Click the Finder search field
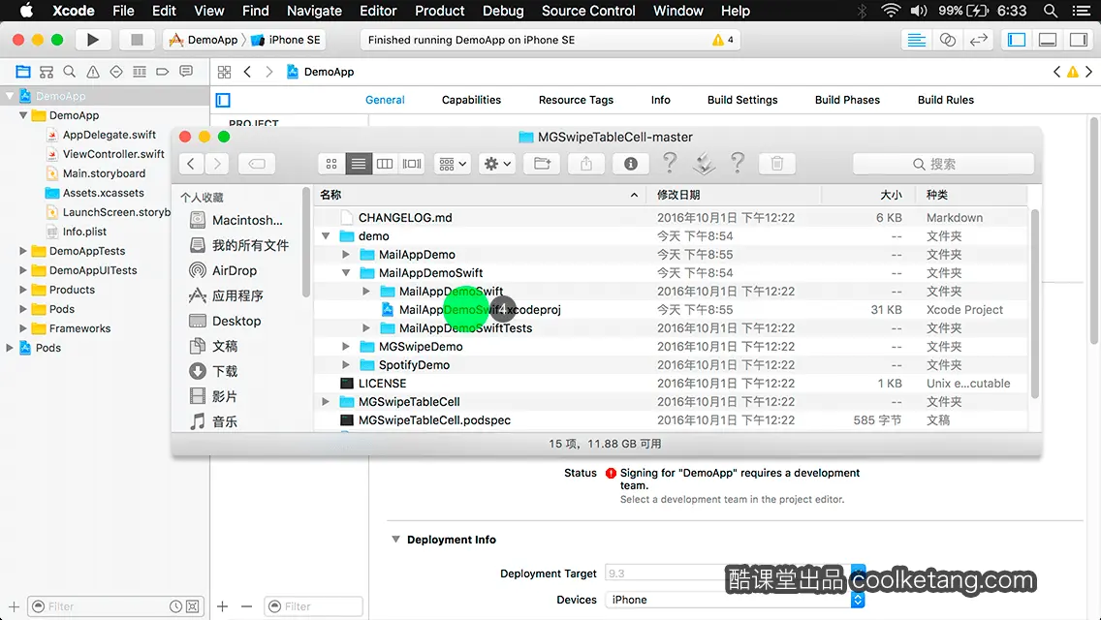The width and height of the screenshot is (1101, 620). pos(943,164)
